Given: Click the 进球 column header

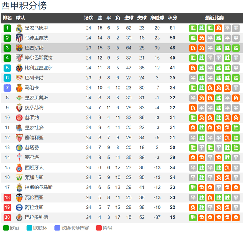Looking at the screenshot, I should click(x=129, y=18).
